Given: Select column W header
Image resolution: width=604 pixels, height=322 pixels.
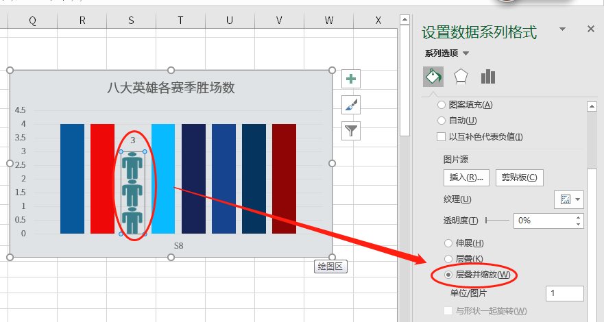Looking at the screenshot, I should 328,21.
